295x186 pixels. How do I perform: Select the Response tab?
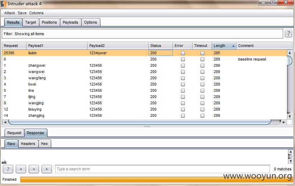(35, 133)
